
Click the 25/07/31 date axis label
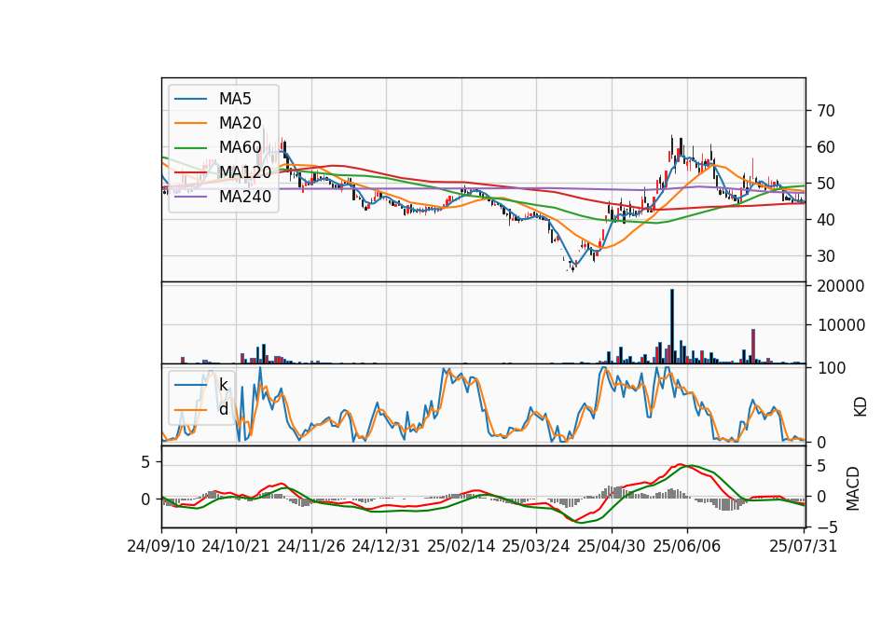pyautogui.click(x=803, y=546)
